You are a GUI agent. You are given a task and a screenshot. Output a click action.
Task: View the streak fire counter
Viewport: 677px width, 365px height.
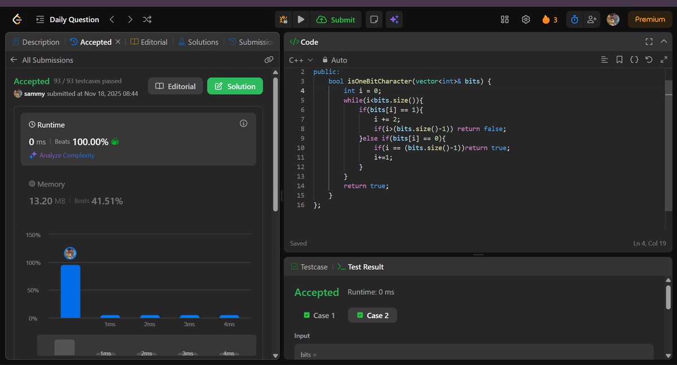pos(550,19)
